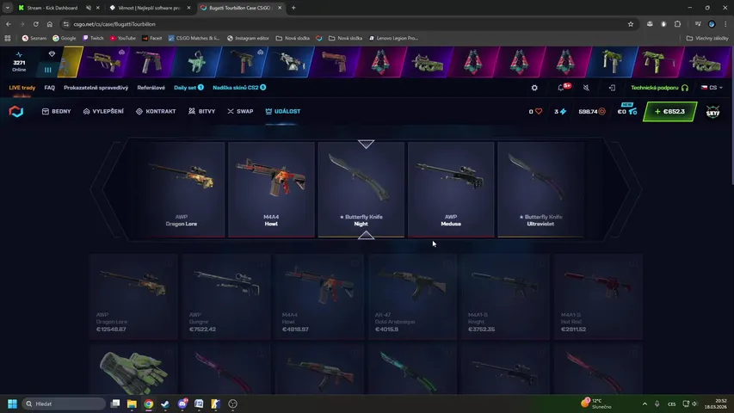
Task: Open the SWAP menu item
Action: point(240,112)
